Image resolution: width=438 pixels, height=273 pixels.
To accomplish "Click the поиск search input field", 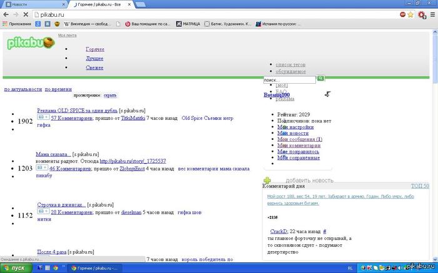I will (289, 80).
